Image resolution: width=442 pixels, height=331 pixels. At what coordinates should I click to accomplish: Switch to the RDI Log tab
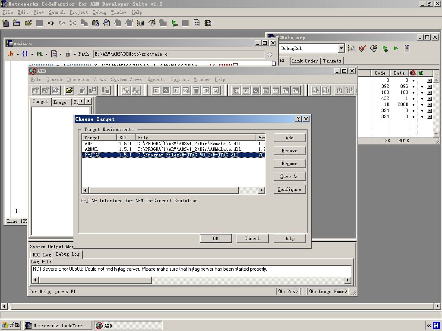(x=42, y=255)
